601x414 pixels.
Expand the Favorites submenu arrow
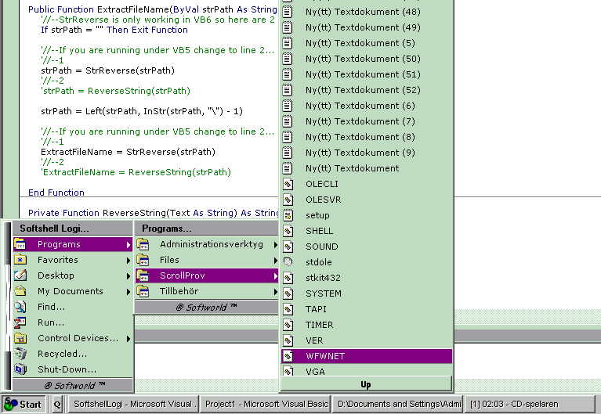[x=128, y=260]
